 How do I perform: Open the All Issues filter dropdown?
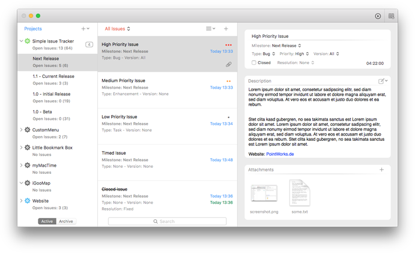(x=117, y=29)
